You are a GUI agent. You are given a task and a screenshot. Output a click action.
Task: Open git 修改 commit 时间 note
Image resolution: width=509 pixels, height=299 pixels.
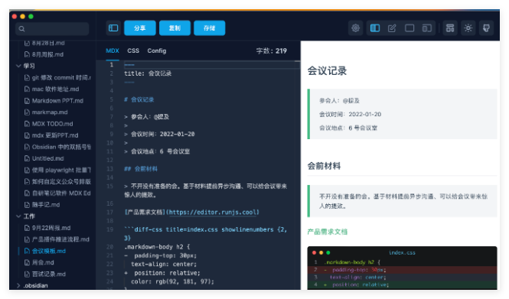[57, 77]
